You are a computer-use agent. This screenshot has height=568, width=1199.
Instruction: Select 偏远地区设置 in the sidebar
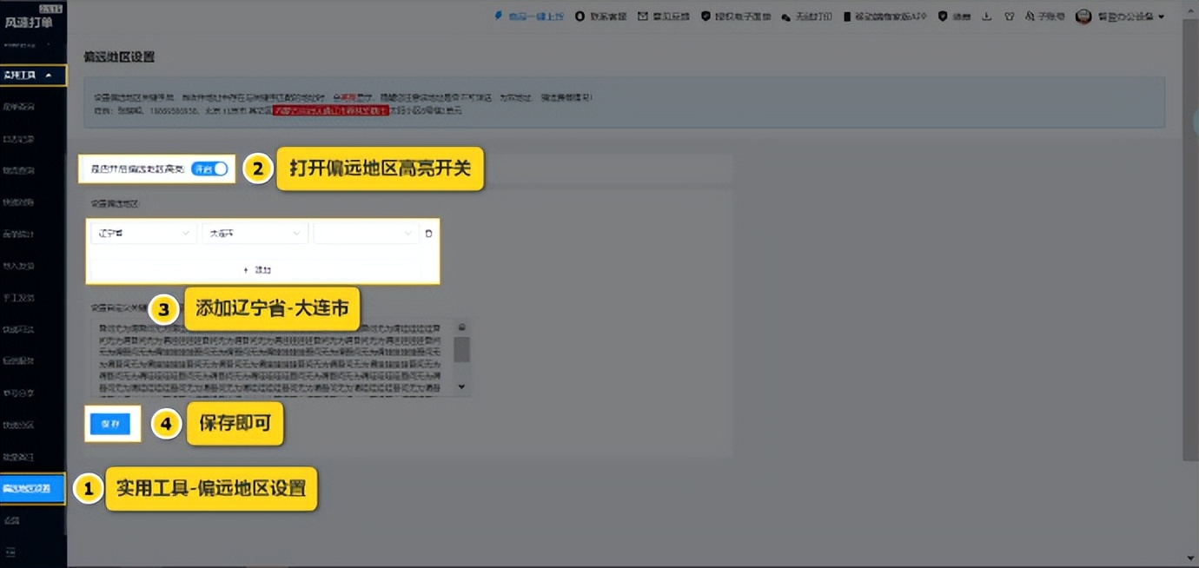click(33, 488)
